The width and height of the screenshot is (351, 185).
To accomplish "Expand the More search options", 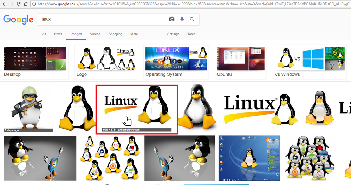I will pos(134,34).
